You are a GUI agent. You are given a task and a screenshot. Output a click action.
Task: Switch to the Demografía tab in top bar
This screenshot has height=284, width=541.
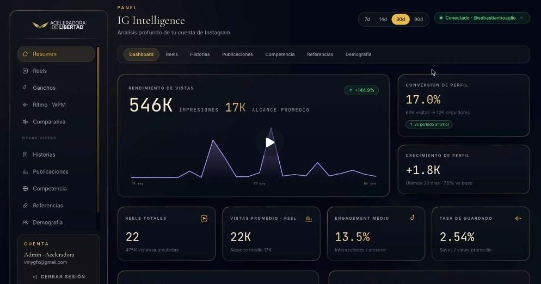(x=358, y=54)
